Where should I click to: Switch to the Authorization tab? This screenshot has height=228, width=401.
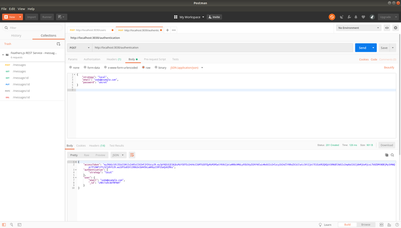coord(92,59)
